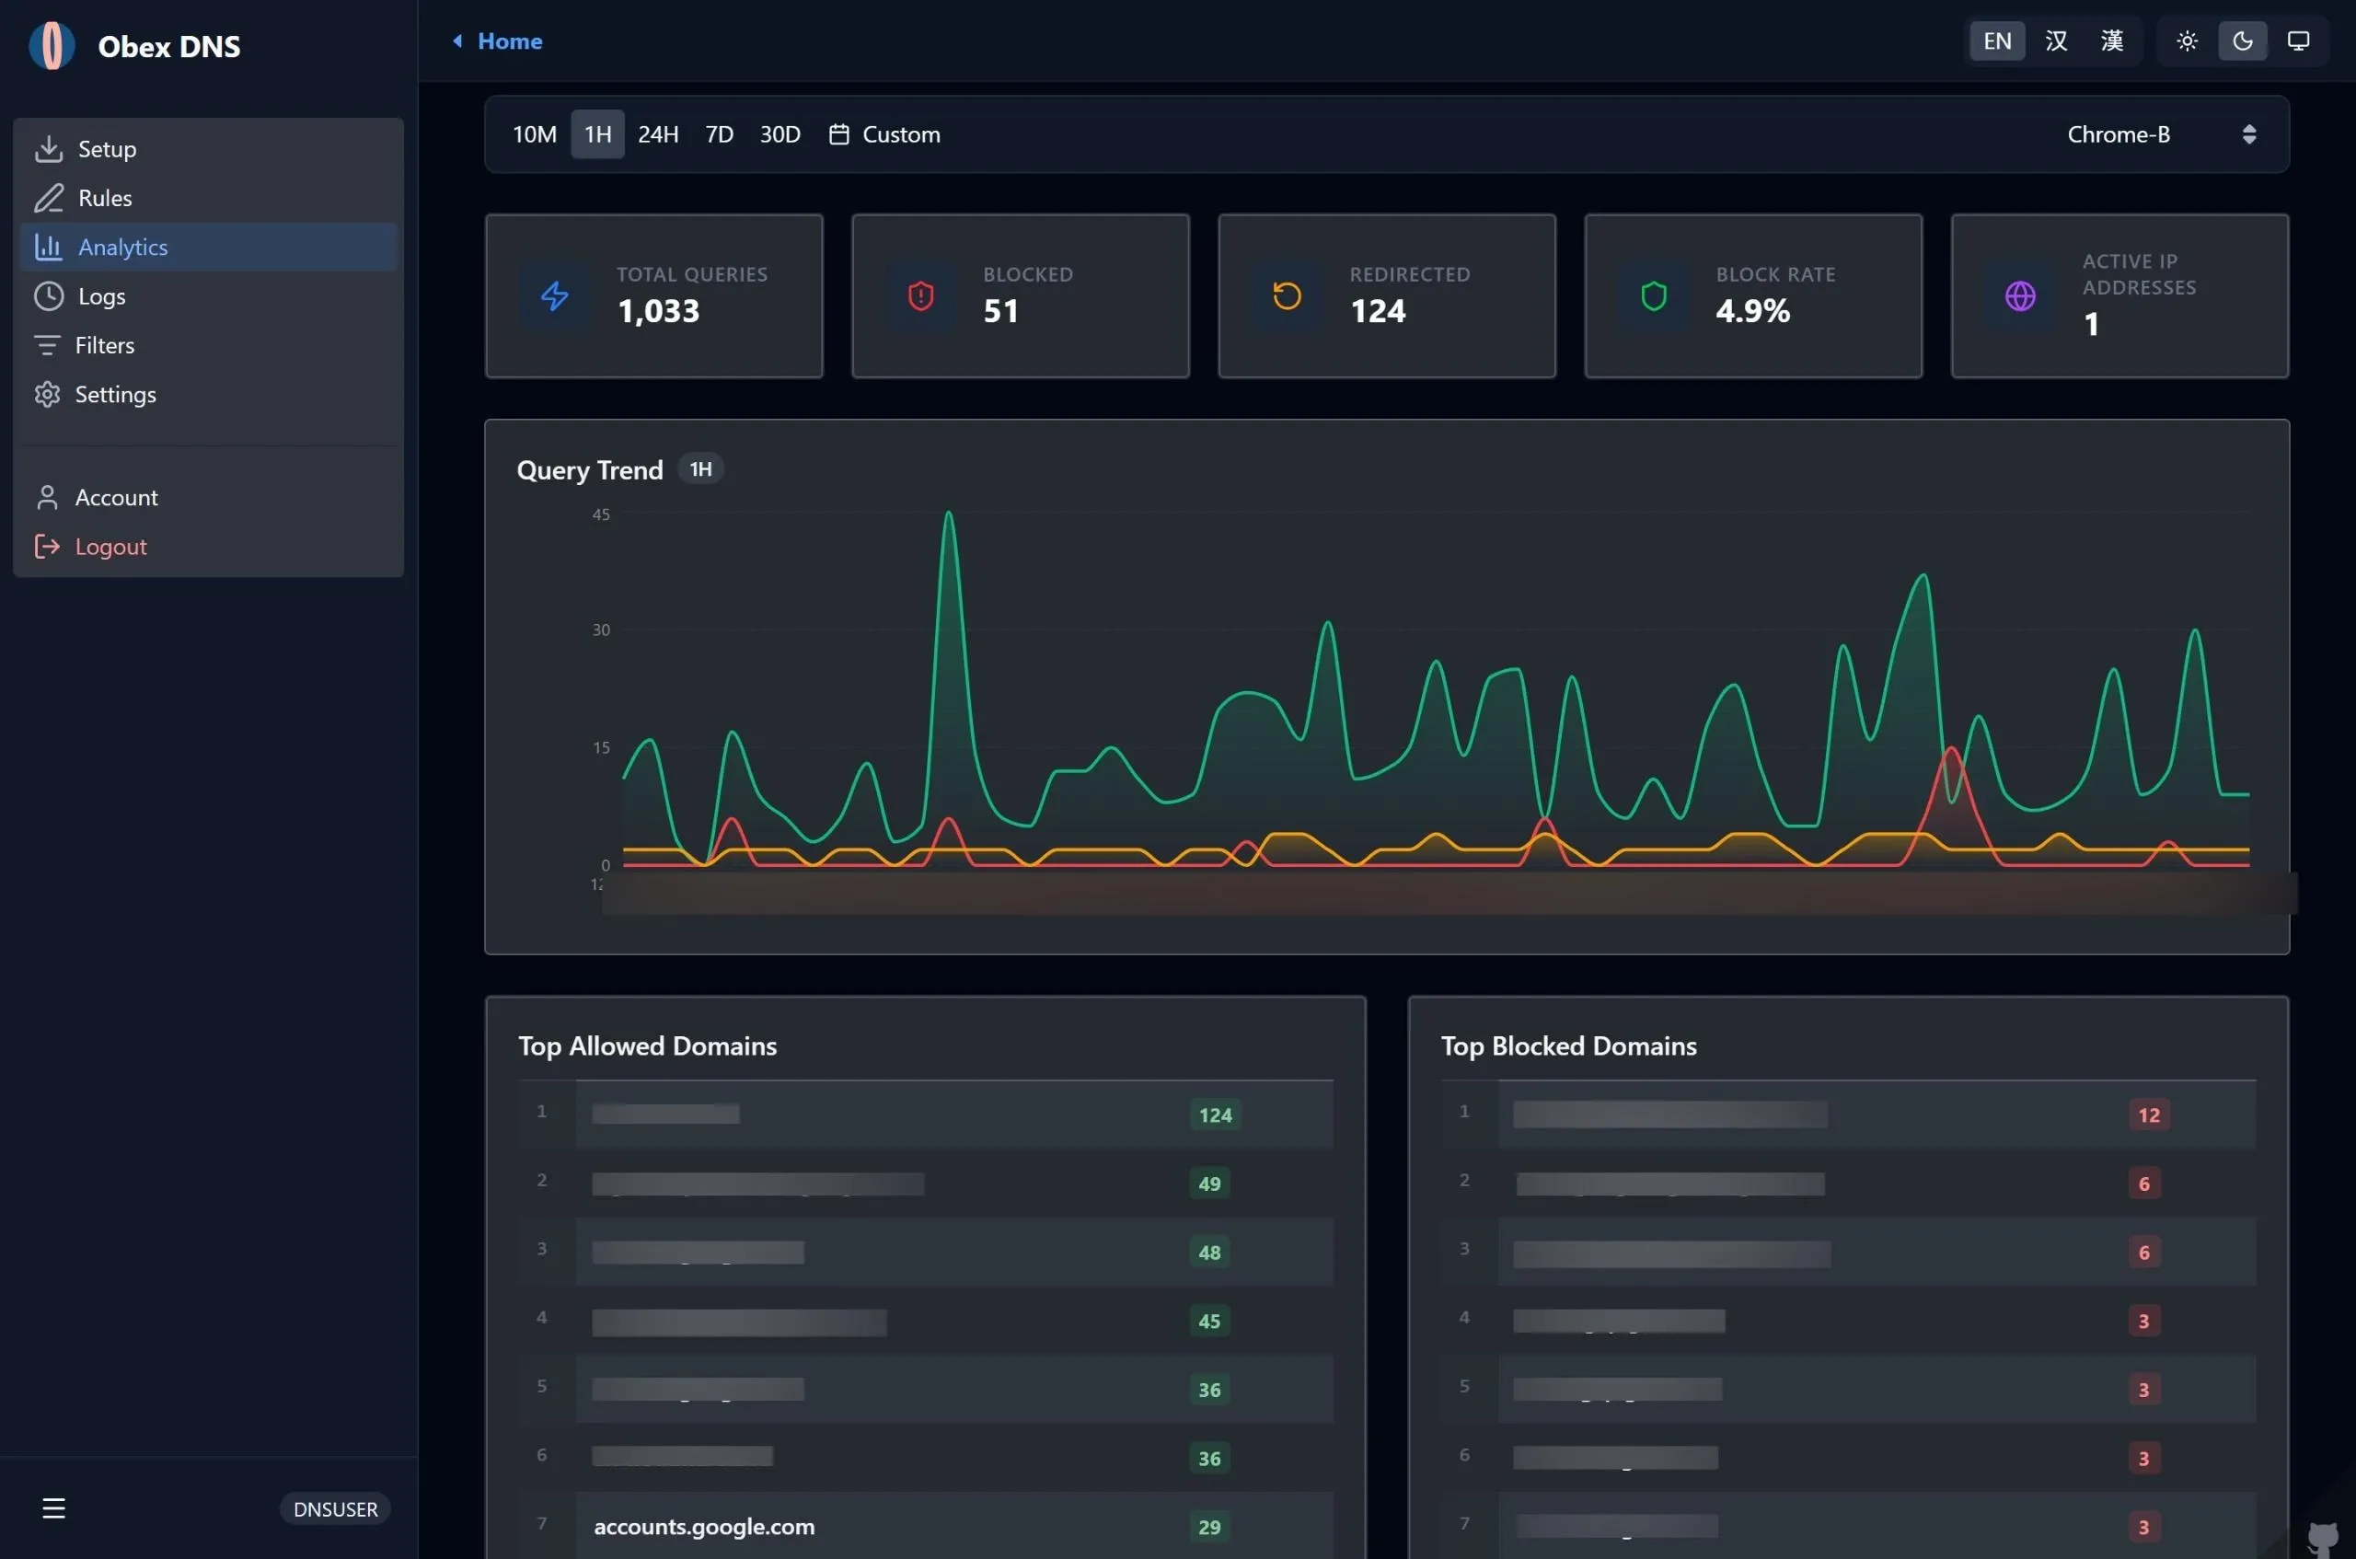
Task: Click the Logout icon
Action: pos(47,547)
